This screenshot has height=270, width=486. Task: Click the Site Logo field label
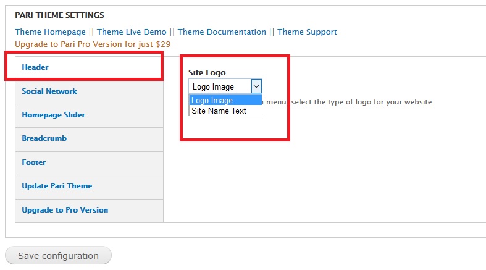point(207,73)
